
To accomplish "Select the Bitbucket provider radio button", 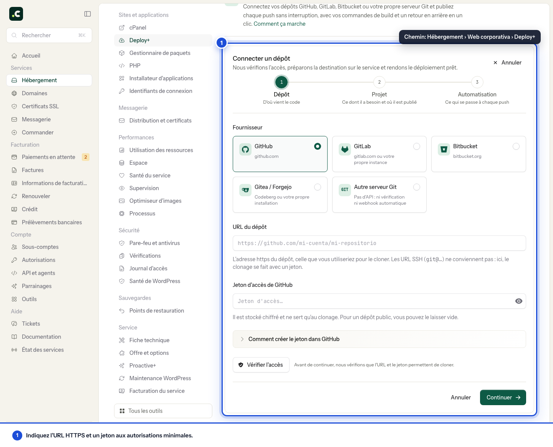I will pos(516,146).
